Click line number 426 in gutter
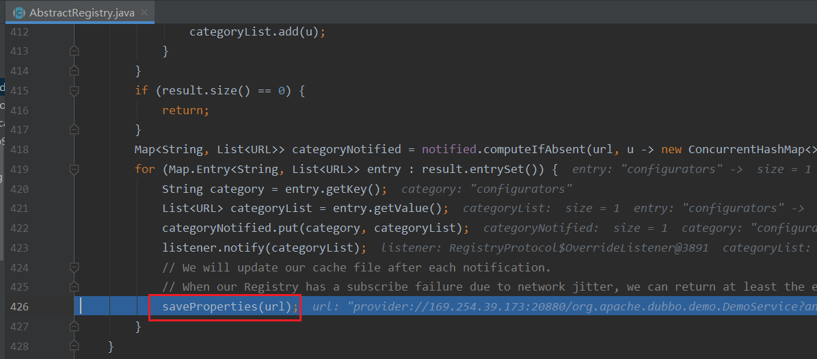The height and width of the screenshot is (359, 817). pyautogui.click(x=19, y=307)
